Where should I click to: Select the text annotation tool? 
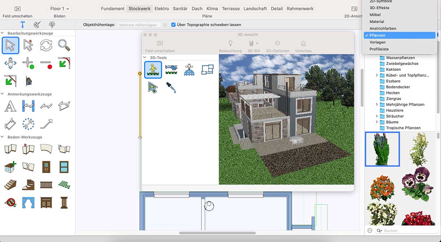click(10, 106)
